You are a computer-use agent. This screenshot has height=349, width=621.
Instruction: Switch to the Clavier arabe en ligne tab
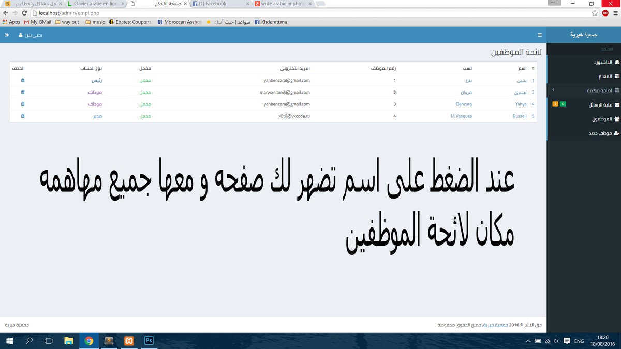pos(96,4)
